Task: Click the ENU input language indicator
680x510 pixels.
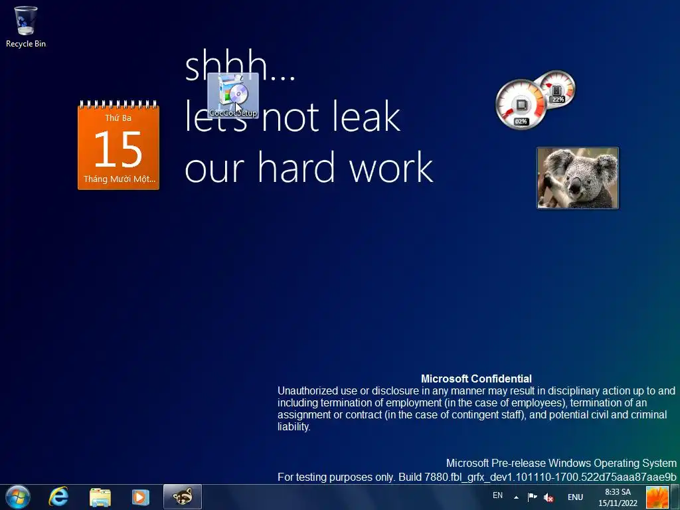Action: click(x=575, y=497)
